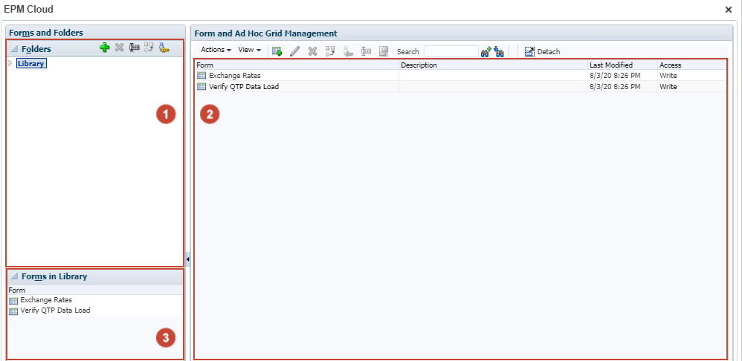Click the Last Modified column header
The image size is (742, 361).
tap(623, 65)
